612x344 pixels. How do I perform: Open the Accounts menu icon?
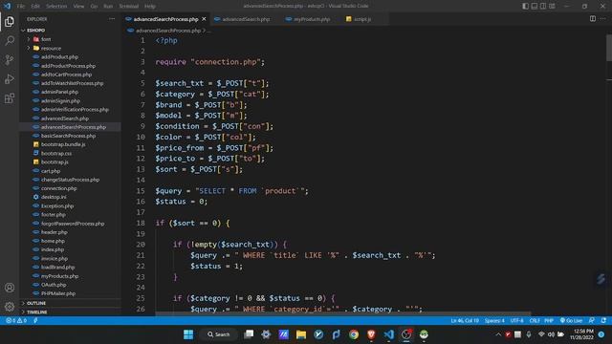tap(10, 288)
